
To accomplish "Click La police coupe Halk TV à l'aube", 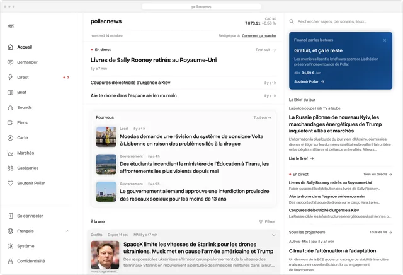I will click(315, 108).
